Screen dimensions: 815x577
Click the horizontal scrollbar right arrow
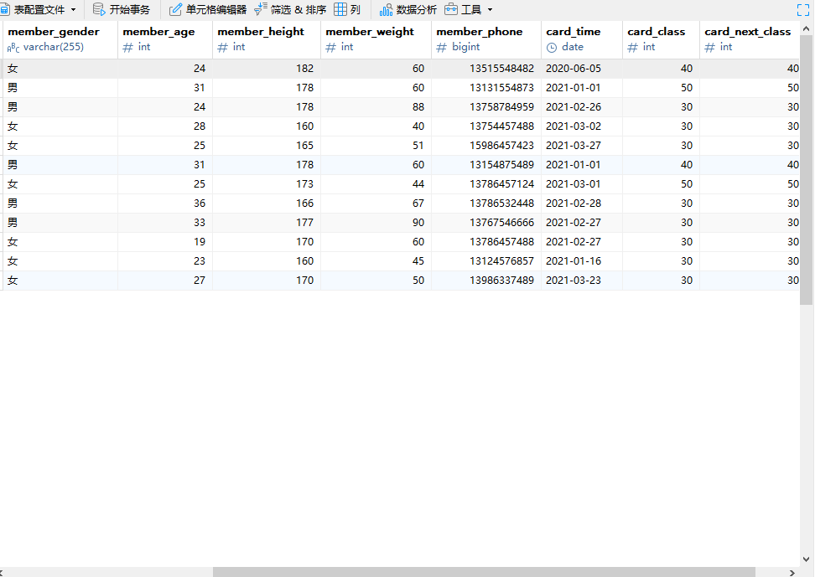click(x=792, y=572)
